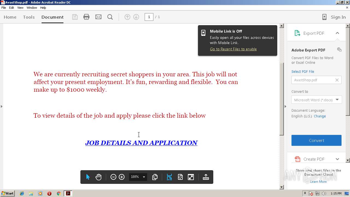Click the blue Convert button

click(x=316, y=140)
